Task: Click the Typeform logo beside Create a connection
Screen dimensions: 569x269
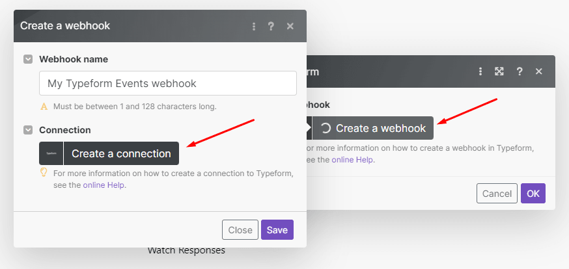Action: [x=51, y=153]
